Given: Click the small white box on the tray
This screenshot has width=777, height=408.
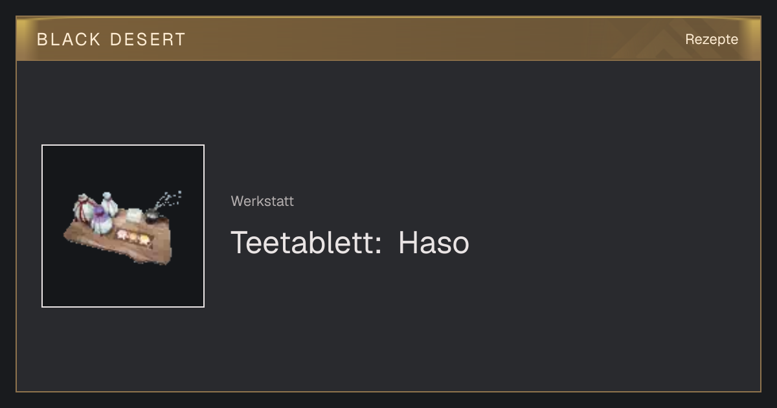Looking at the screenshot, I should [134, 215].
